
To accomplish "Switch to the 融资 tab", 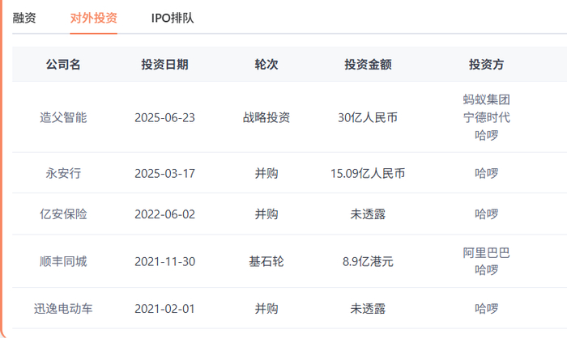I will coord(24,17).
